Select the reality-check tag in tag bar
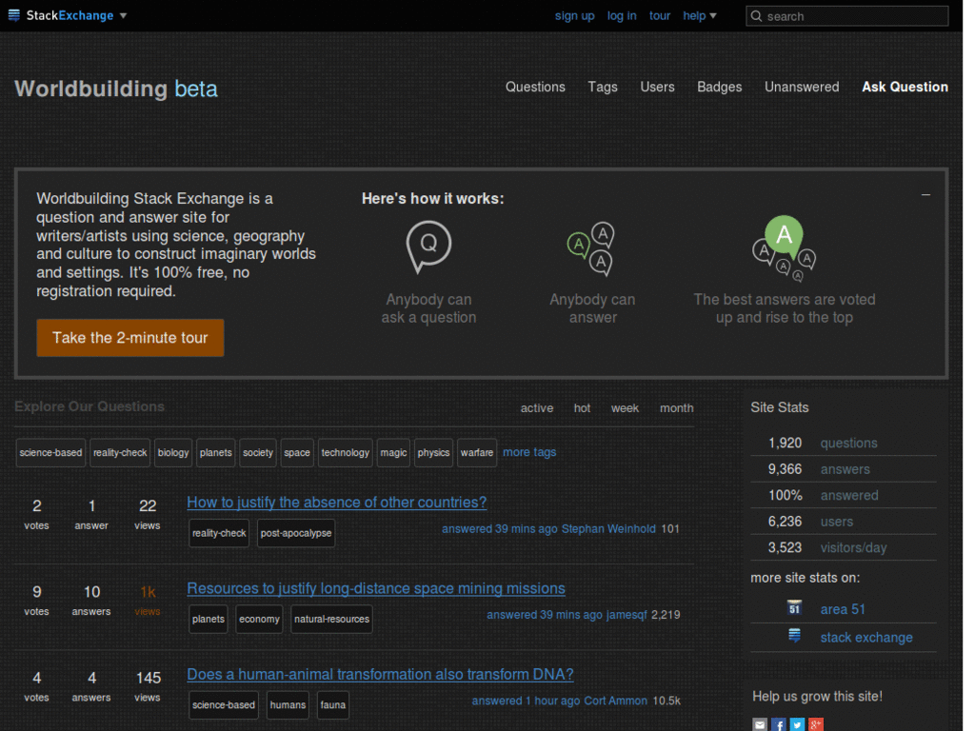This screenshot has width=975, height=731. pos(120,452)
